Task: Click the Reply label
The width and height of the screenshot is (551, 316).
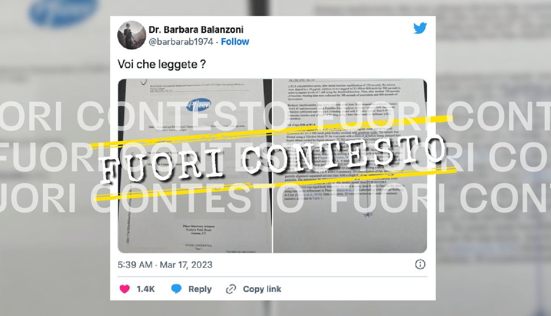Action: tap(200, 289)
